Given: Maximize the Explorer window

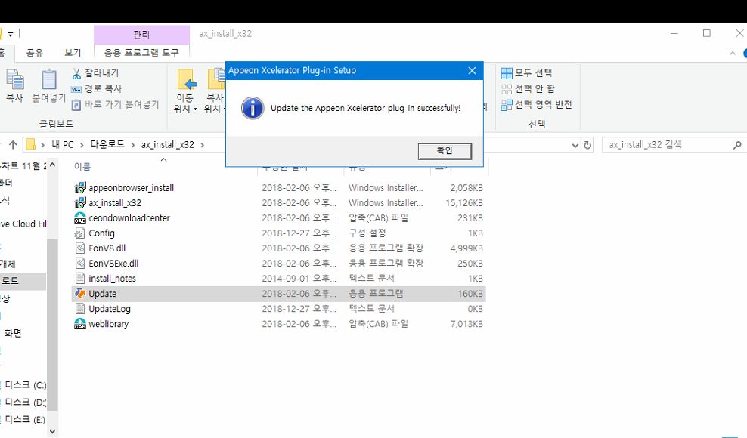Looking at the screenshot, I should pyautogui.click(x=707, y=33).
